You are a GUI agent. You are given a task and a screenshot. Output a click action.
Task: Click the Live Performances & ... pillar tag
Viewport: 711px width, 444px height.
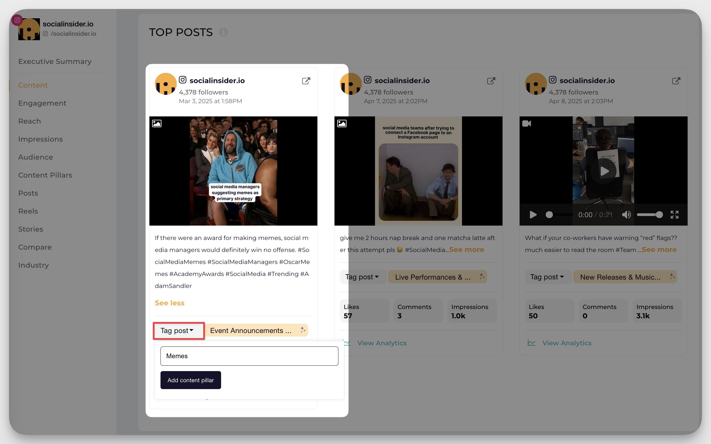tap(437, 277)
